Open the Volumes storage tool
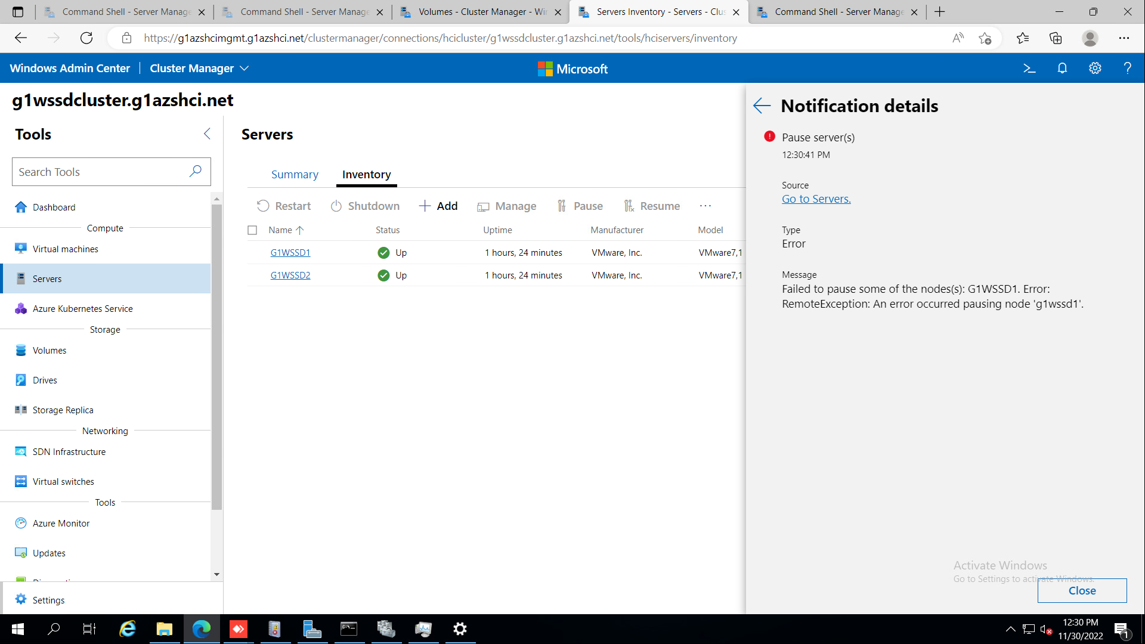Screen dimensions: 1145x644 (49, 350)
